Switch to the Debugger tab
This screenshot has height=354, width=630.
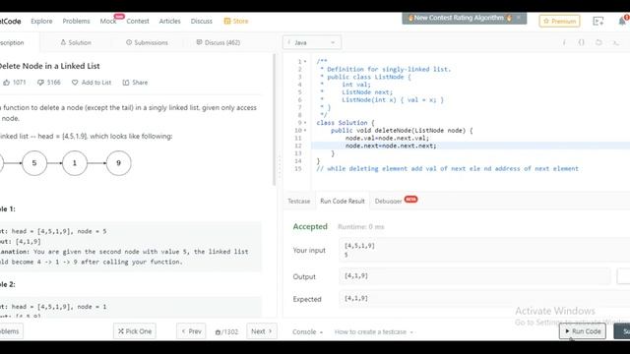(x=388, y=201)
